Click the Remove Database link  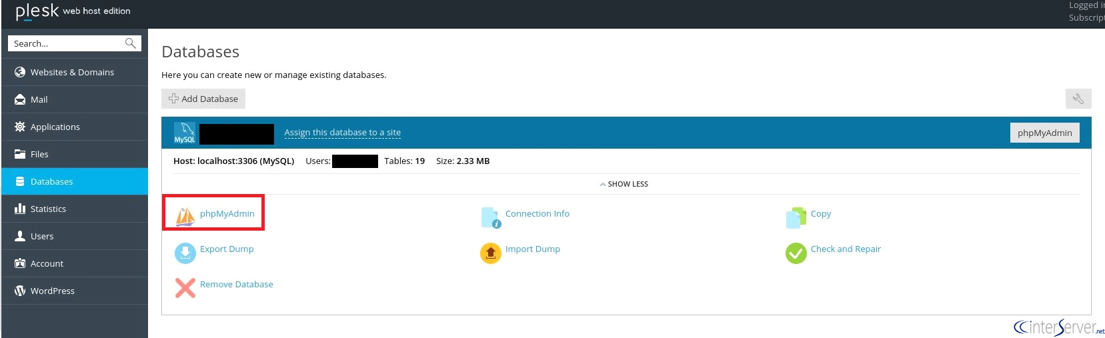237,284
